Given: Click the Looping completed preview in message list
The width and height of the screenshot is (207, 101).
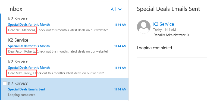Looking at the screenshot, I should click(x=22, y=95).
